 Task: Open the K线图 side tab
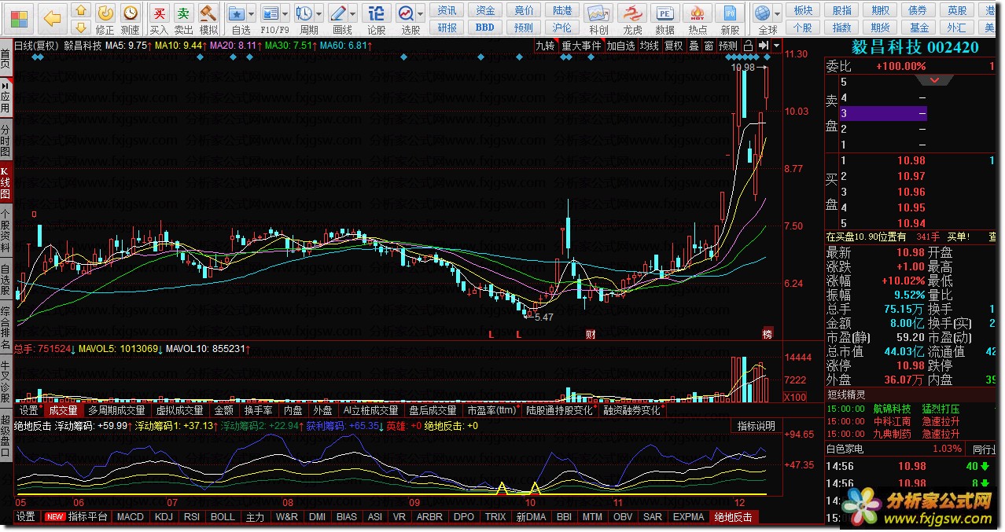pyautogui.click(x=6, y=183)
